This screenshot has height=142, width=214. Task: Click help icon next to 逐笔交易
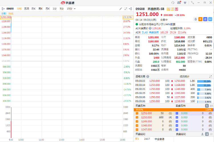click(x=148, y=76)
